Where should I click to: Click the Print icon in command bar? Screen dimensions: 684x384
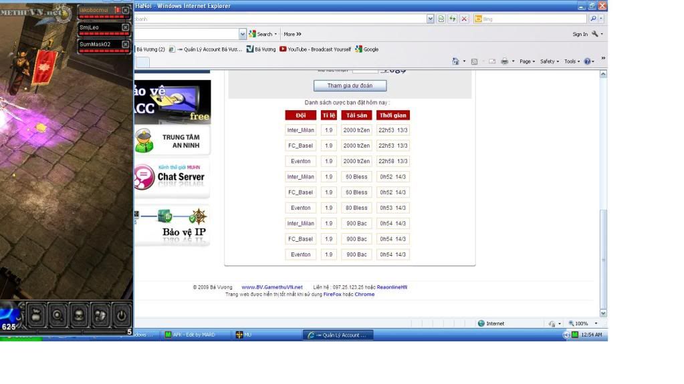[505, 61]
